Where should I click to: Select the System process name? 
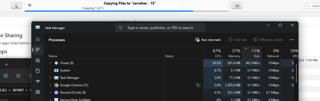click(x=65, y=70)
